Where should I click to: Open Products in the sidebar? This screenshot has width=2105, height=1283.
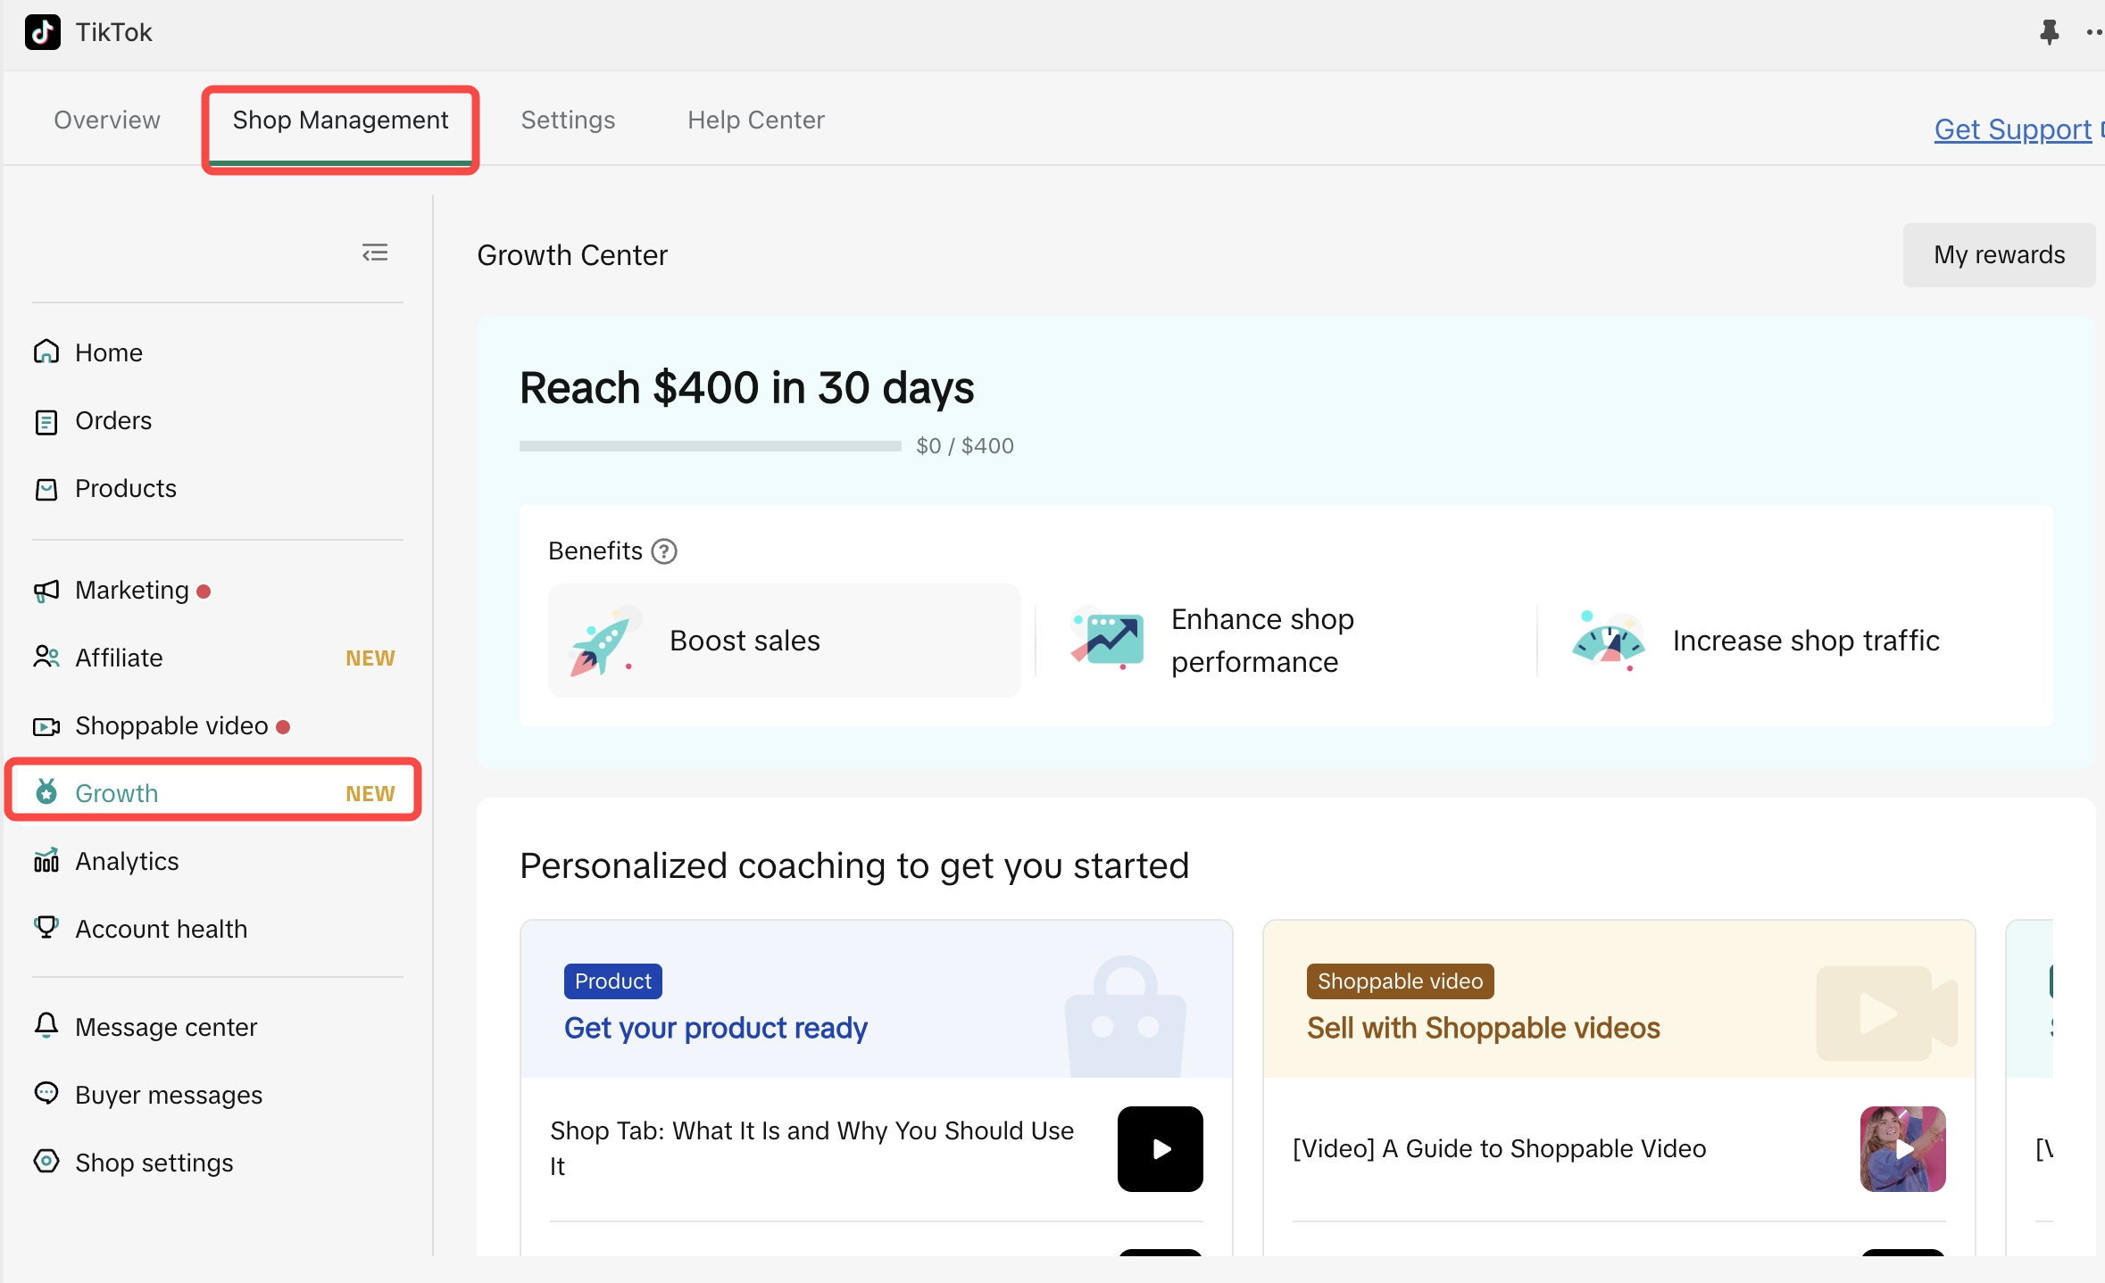pyautogui.click(x=125, y=489)
